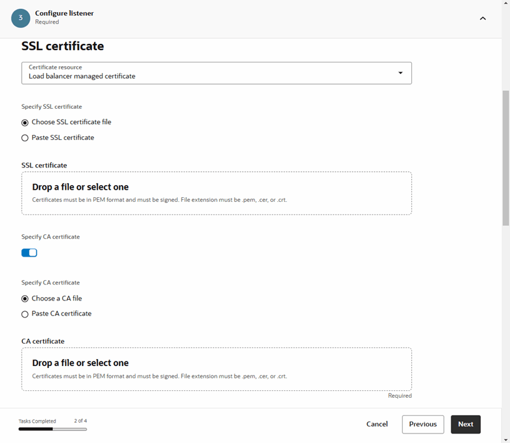Select the Choose SSL certificate file option
510x443 pixels.
[25, 122]
